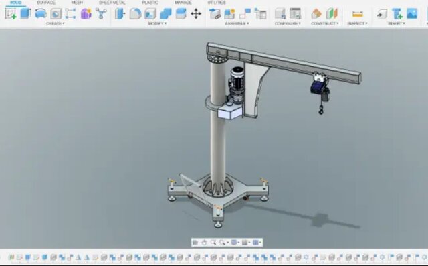
Task: Activate the Pan hand tool
Action: pyautogui.click(x=204, y=243)
